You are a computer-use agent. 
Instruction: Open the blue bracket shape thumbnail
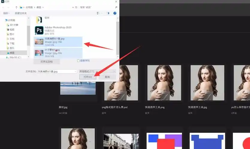(207, 141)
